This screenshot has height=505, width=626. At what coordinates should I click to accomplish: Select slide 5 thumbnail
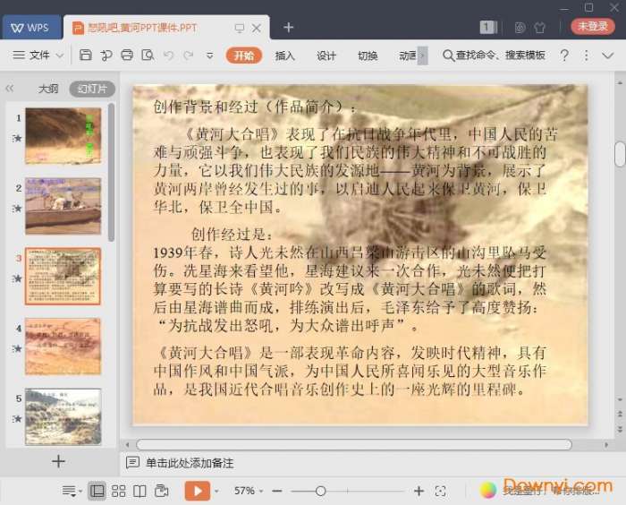point(63,416)
